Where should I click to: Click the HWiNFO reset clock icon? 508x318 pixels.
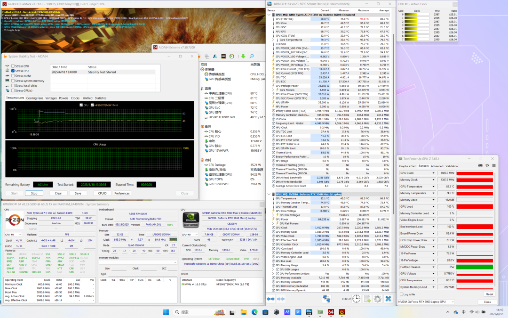356,299
